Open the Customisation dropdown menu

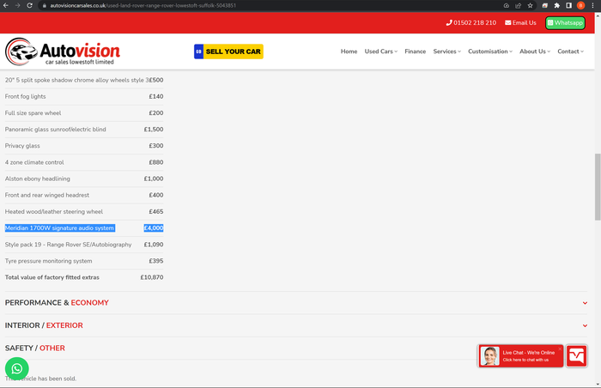(x=490, y=52)
